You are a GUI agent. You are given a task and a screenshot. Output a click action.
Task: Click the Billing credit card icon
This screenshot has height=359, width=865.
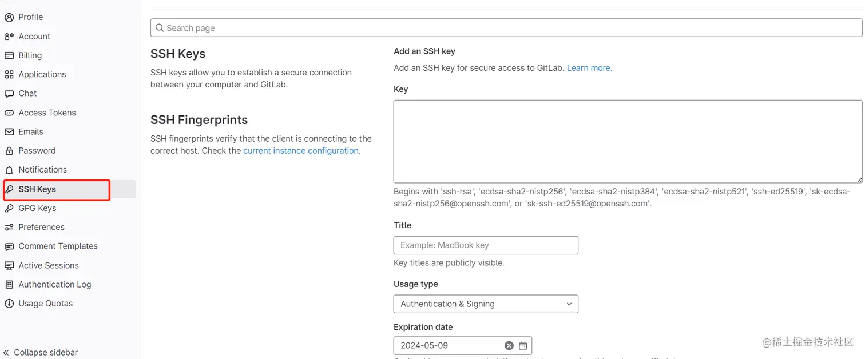click(9, 55)
